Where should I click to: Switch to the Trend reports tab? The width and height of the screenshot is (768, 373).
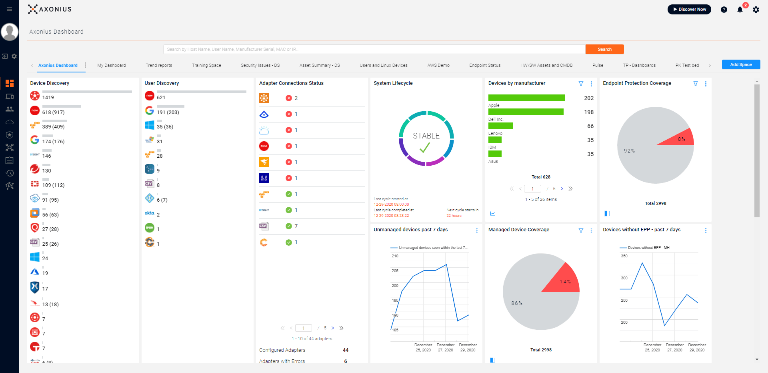pos(159,65)
